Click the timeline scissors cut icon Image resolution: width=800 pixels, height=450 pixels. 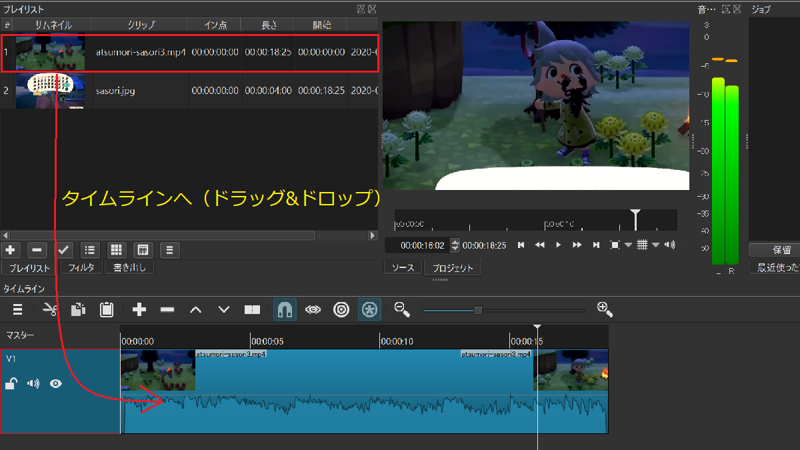(50, 309)
